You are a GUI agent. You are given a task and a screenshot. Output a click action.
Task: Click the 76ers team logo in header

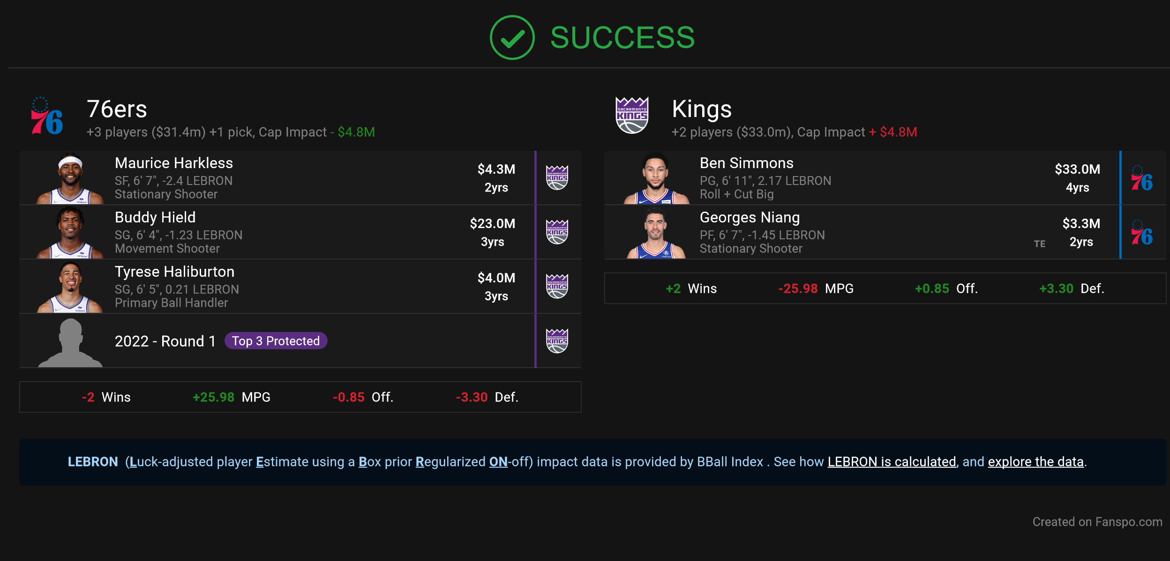[x=47, y=116]
